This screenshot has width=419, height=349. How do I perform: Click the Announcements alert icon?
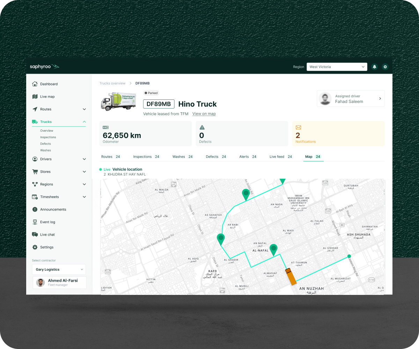(35, 209)
